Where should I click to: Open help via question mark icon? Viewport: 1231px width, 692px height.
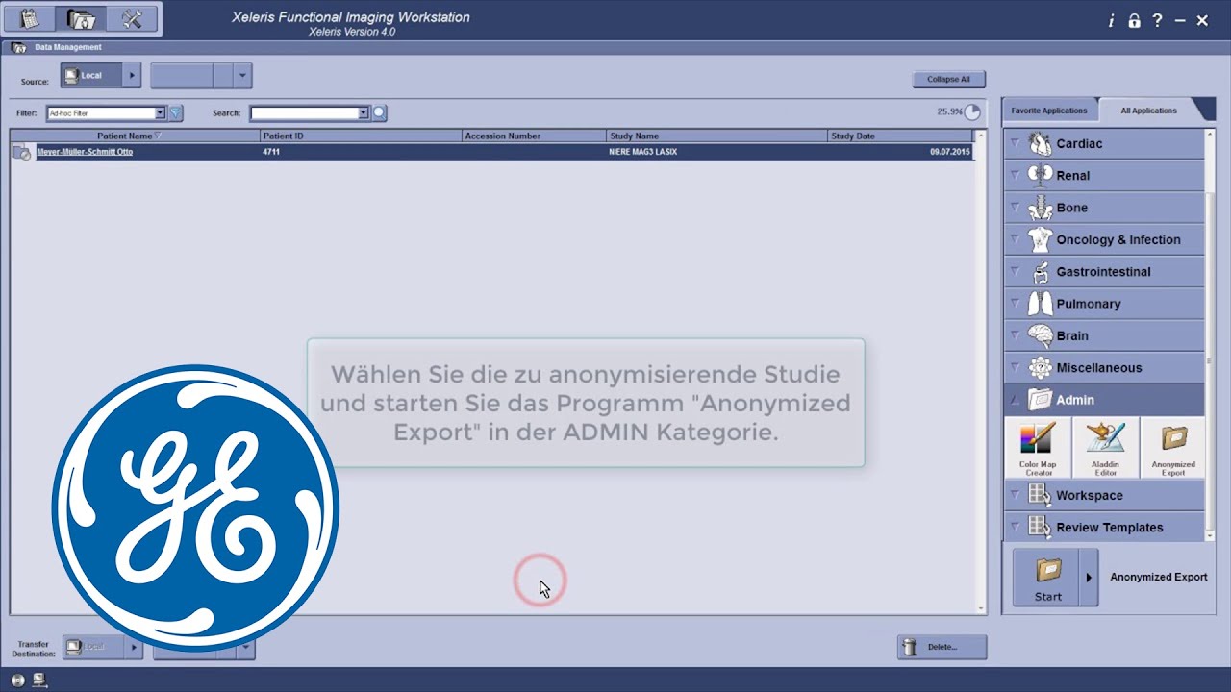click(1157, 20)
